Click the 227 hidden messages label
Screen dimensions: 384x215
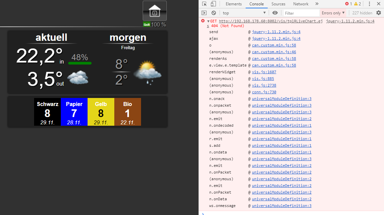coord(362,13)
